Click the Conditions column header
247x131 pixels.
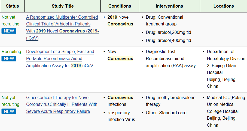tap(120, 6)
